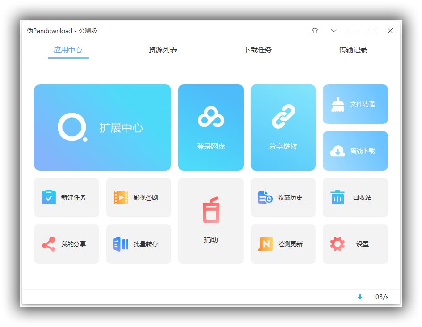Click the 扩展中心 title text
The width and height of the screenshot is (422, 327).
[121, 128]
